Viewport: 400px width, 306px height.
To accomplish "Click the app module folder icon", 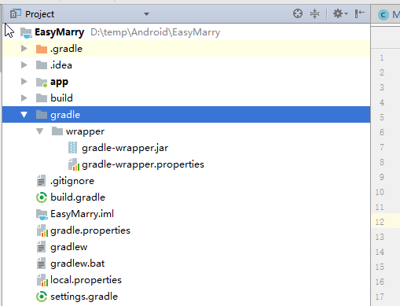I will click(42, 82).
